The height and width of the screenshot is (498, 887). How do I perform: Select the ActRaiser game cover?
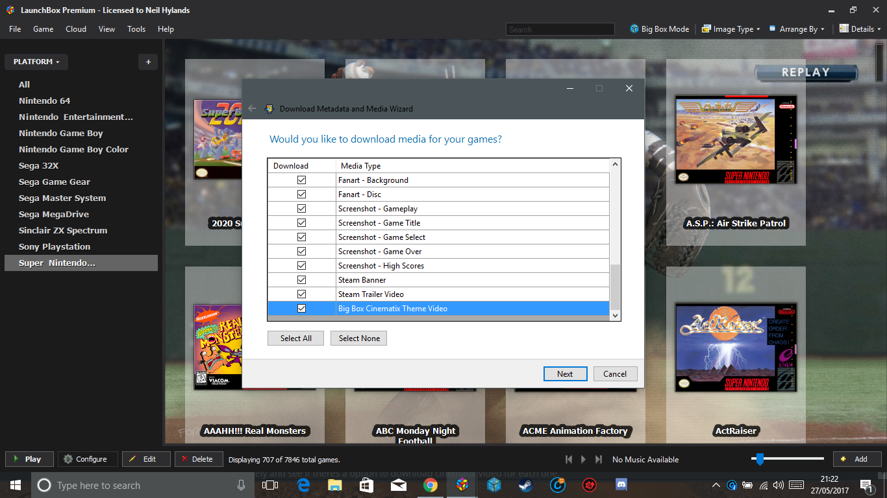click(736, 347)
